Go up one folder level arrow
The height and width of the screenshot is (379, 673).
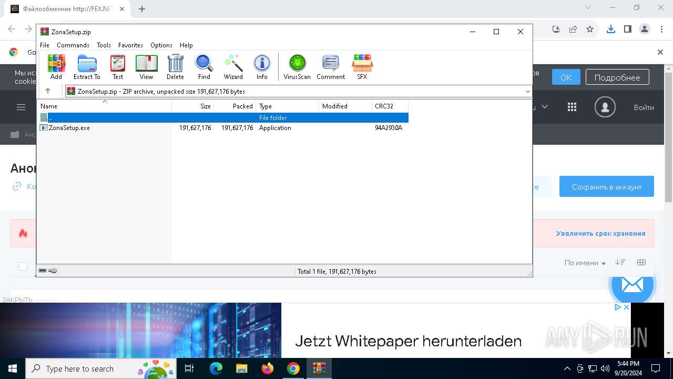click(x=48, y=91)
